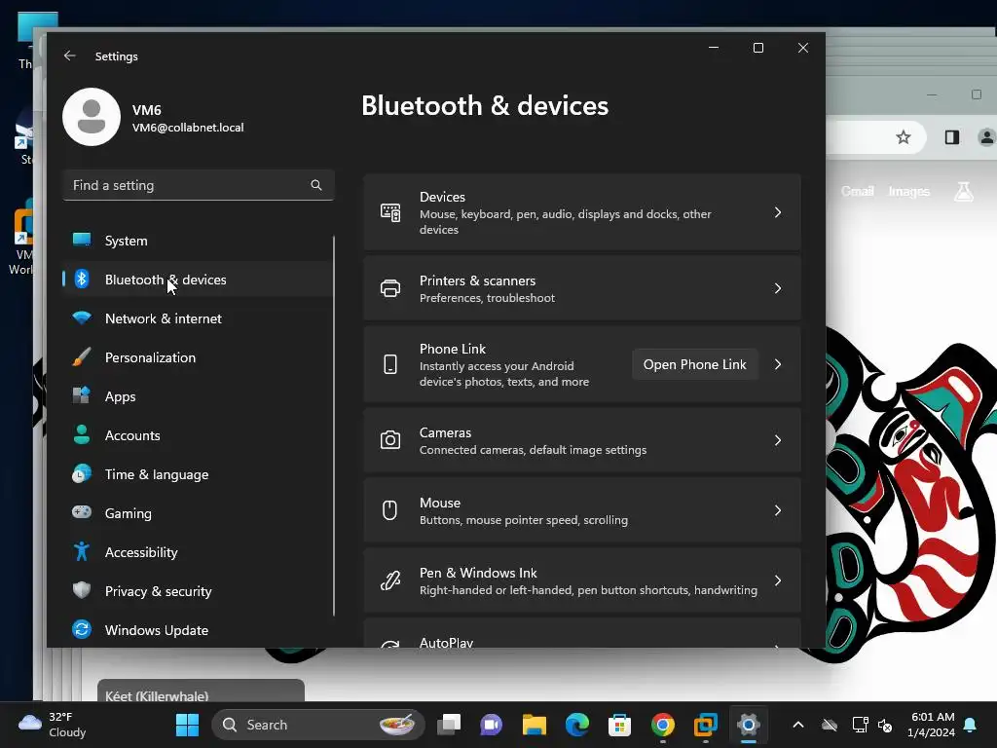Open the notification bell in the tray

(x=971, y=725)
